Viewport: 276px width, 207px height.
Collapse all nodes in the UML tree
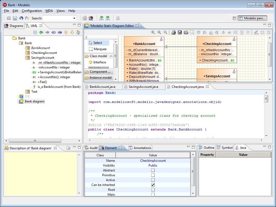[x=35, y=32]
